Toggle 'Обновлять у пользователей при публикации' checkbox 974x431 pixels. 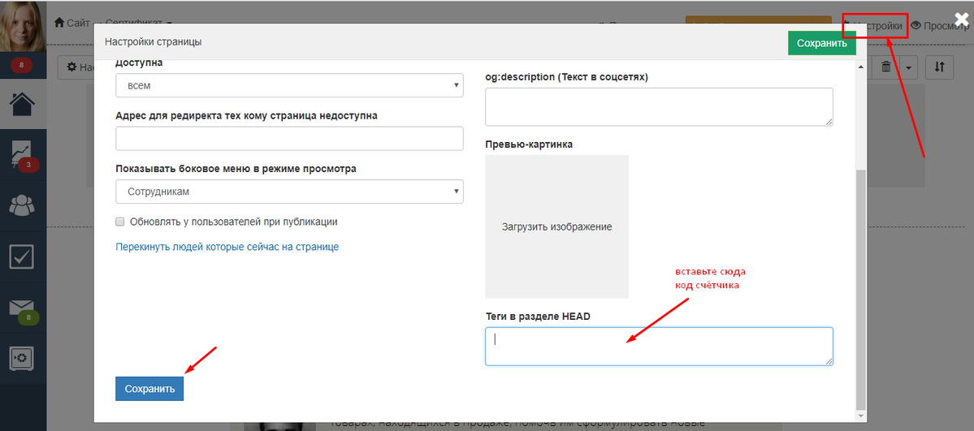pos(120,222)
